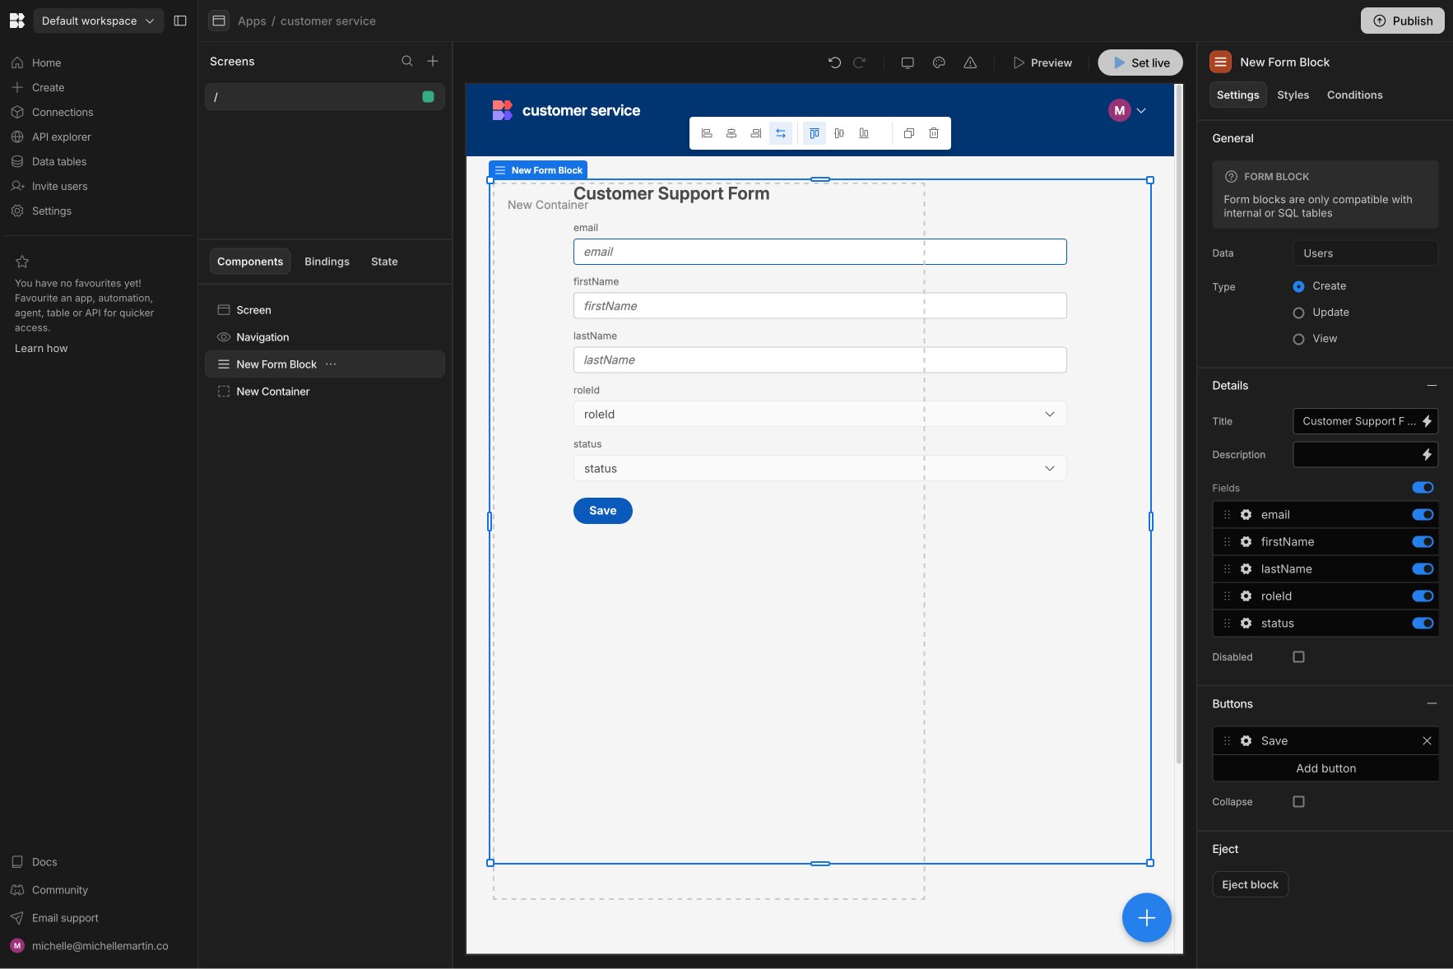Screen dimensions: 1453x969
Task: Check the Collapse checkbox
Action: click(1298, 802)
